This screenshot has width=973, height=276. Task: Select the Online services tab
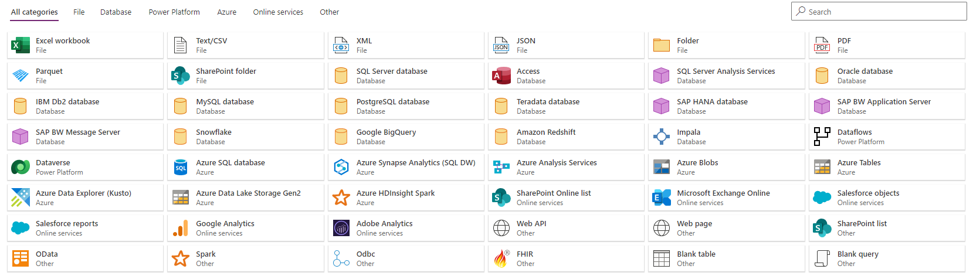click(278, 12)
